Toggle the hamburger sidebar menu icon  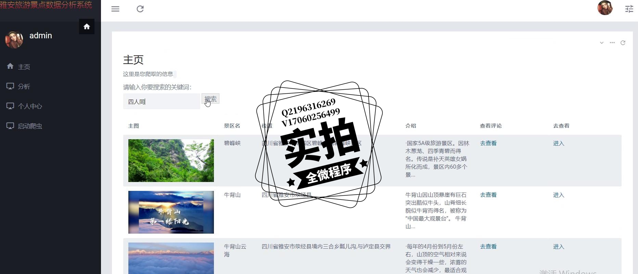(x=115, y=9)
